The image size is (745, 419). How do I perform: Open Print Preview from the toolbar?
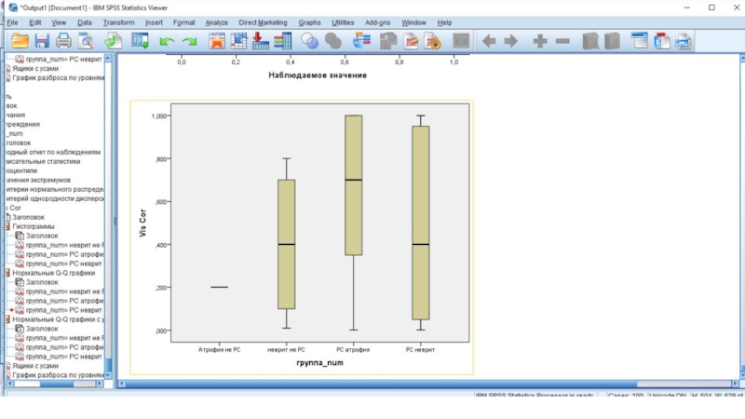[x=86, y=41]
